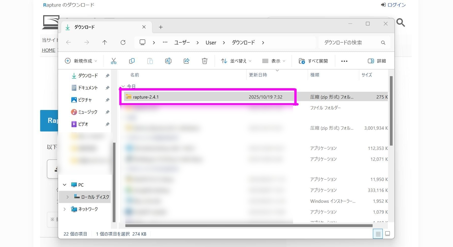Collapse the PC tree node
Image resolution: width=453 pixels, height=247 pixels.
64,185
